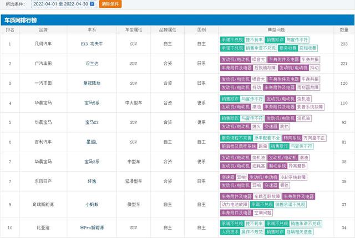Open the 皇冠陆放 car series link
Viewport: 355px width, 238px height.
92,83
